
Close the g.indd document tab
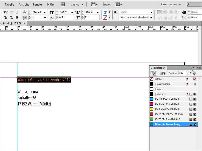(x=24, y=23)
